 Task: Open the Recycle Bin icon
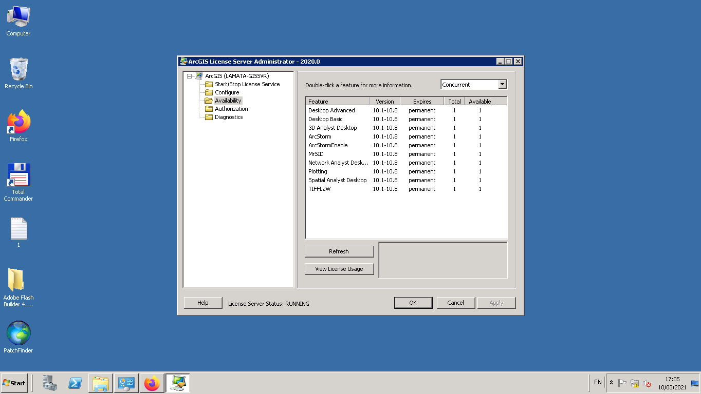[19, 73]
